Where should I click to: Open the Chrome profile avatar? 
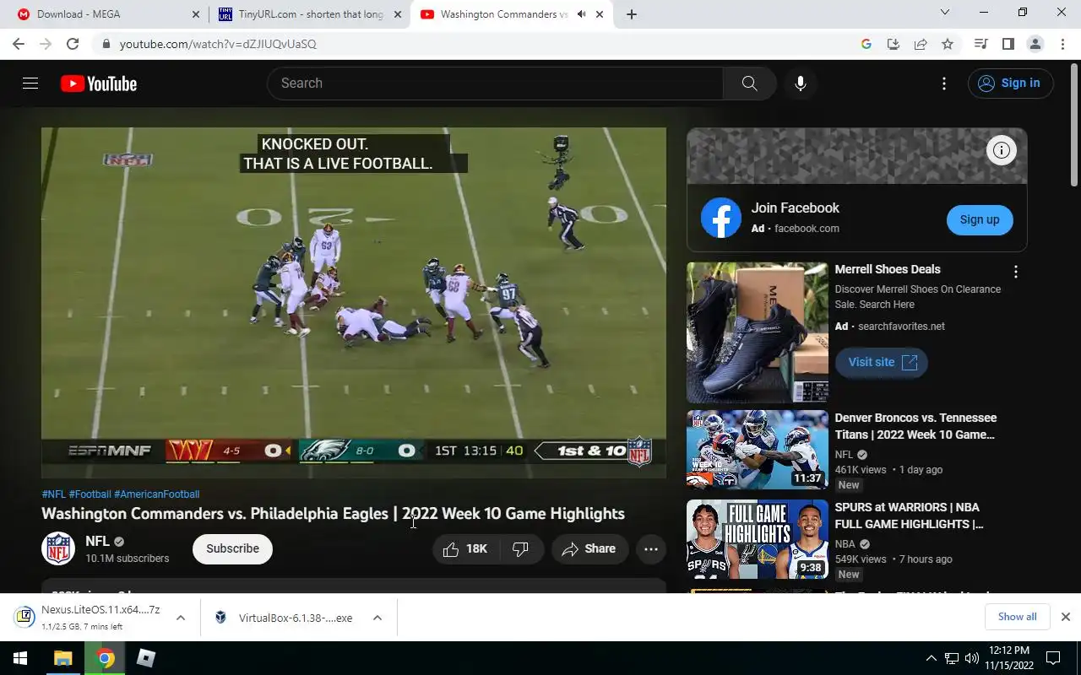pyautogui.click(x=1035, y=44)
